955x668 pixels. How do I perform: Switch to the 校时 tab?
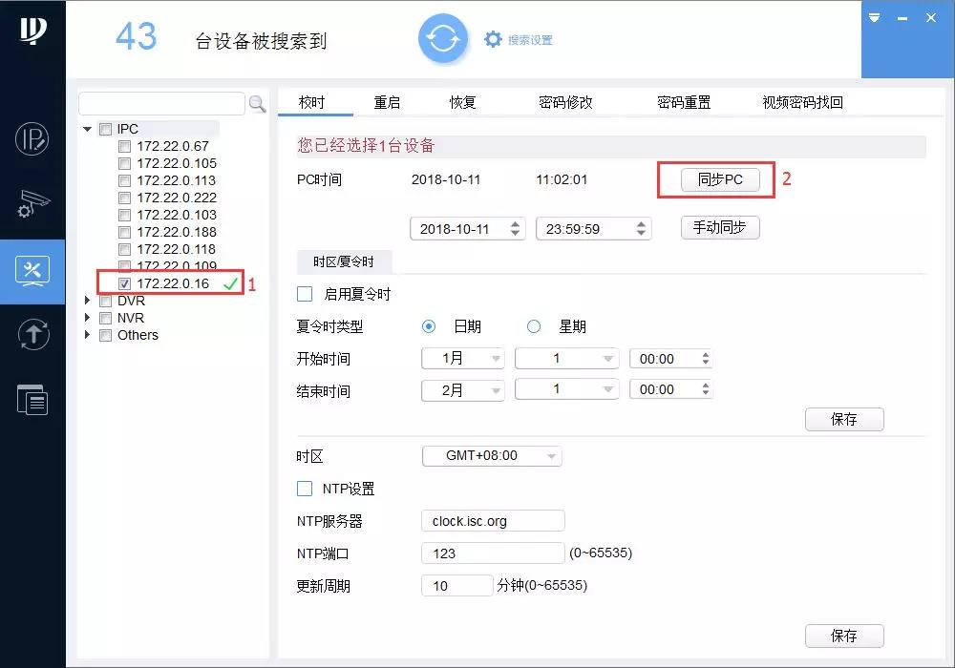[312, 102]
